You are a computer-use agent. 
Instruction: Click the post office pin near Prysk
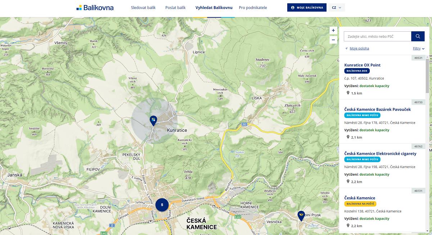301,216
